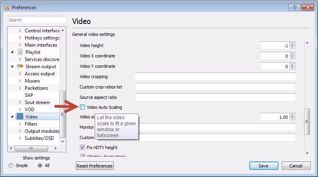Click the settings panel scroll up arrow
Screen dimensions: 318x177
click(x=307, y=43)
